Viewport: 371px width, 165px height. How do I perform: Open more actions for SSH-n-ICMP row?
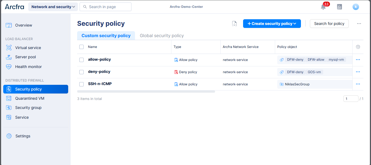[358, 84]
